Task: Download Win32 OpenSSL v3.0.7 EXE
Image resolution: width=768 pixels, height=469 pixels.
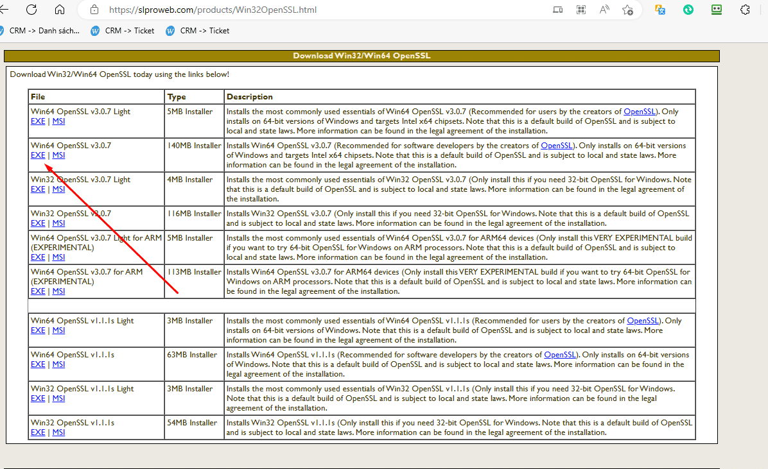Action: click(38, 223)
